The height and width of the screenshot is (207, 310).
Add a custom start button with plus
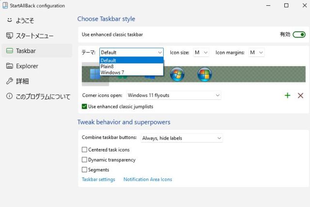pyautogui.click(x=287, y=96)
